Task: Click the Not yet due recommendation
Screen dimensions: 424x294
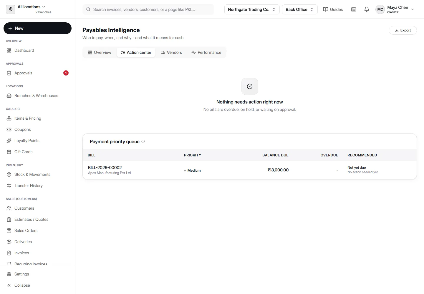Action: [357, 168]
